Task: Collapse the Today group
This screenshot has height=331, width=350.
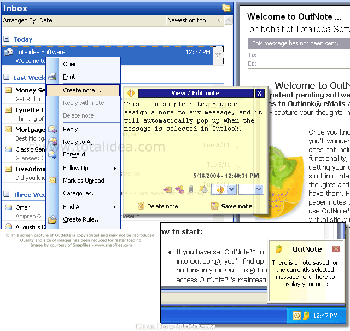Action: [x=7, y=39]
